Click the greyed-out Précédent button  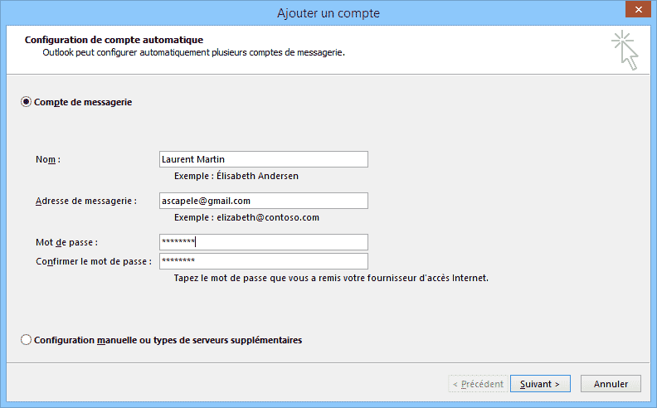(x=477, y=384)
